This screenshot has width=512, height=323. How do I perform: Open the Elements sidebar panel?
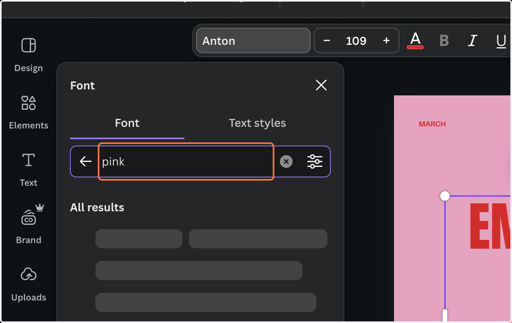29,112
